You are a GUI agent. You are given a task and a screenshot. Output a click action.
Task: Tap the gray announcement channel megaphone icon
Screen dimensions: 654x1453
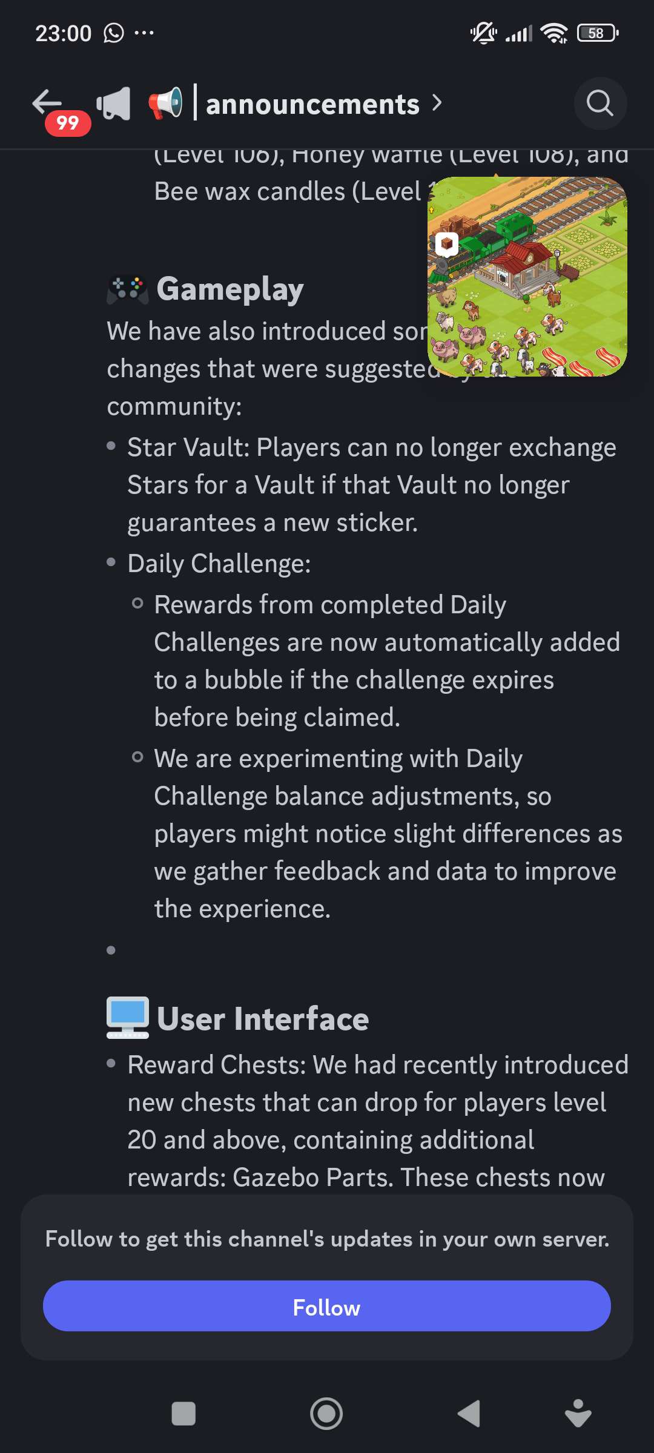tap(114, 104)
